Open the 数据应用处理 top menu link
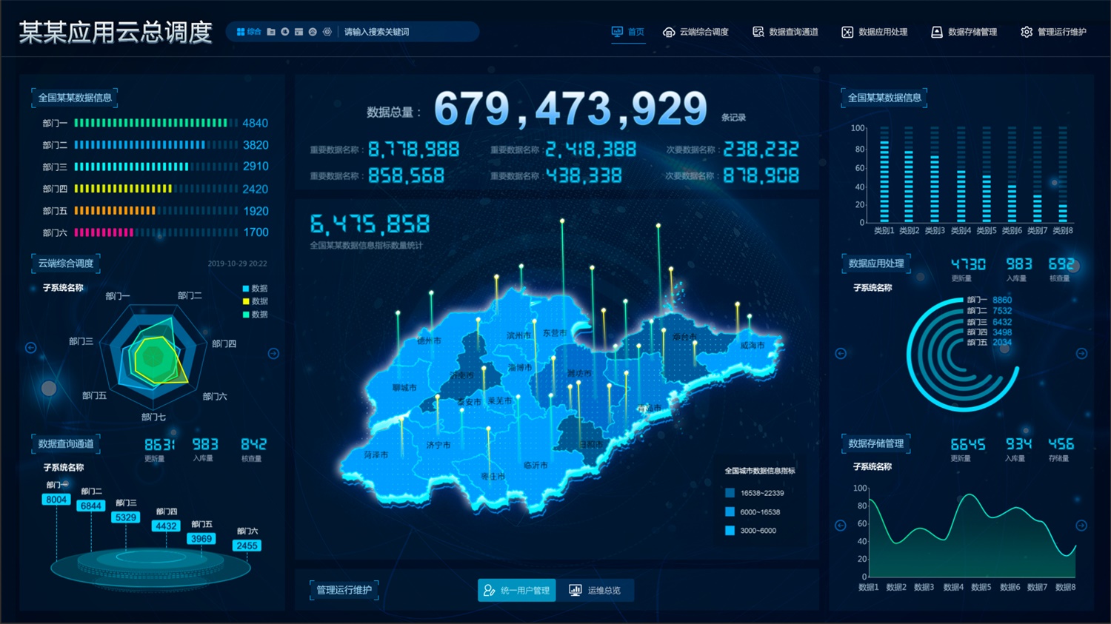 pos(875,32)
